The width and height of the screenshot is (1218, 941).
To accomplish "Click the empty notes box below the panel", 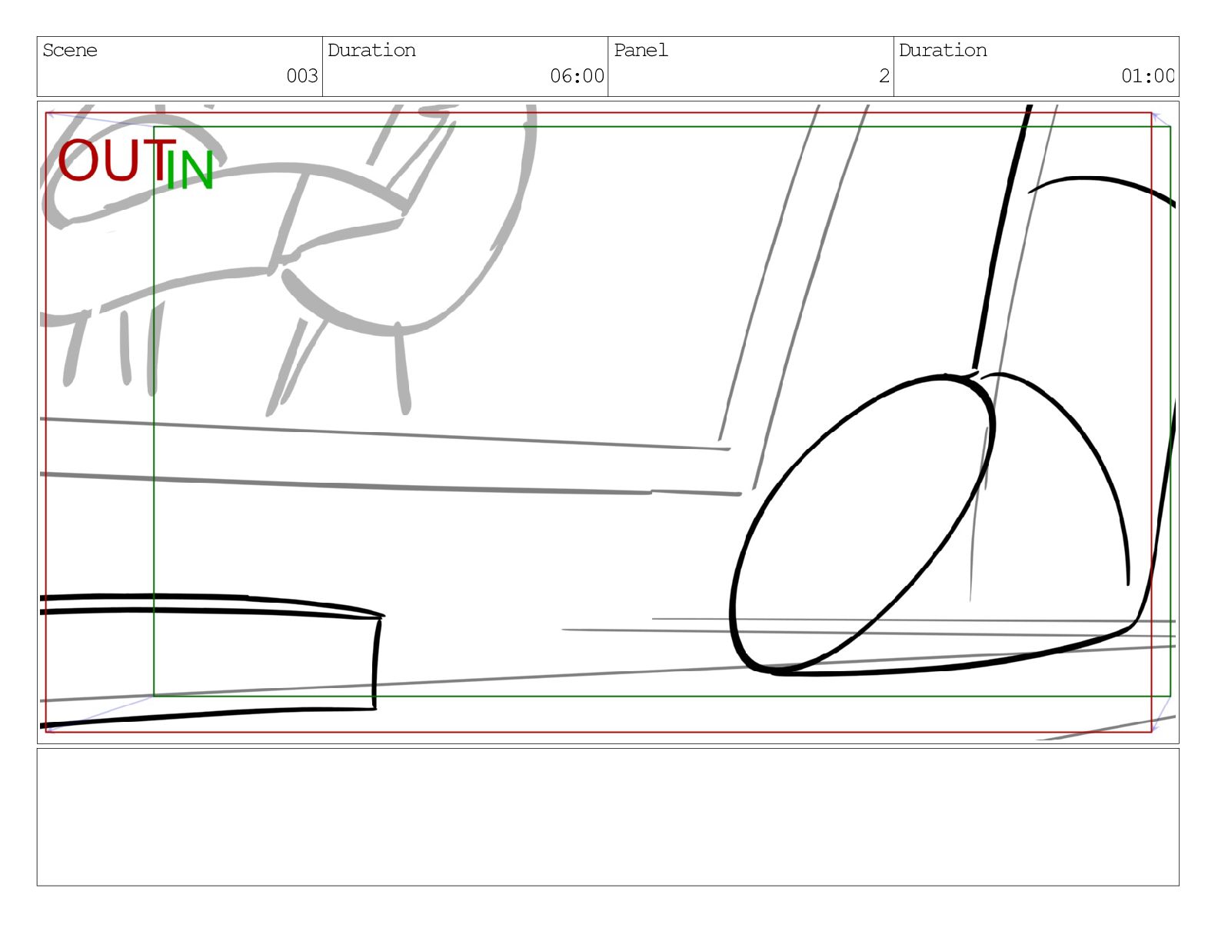I will tap(607, 817).
